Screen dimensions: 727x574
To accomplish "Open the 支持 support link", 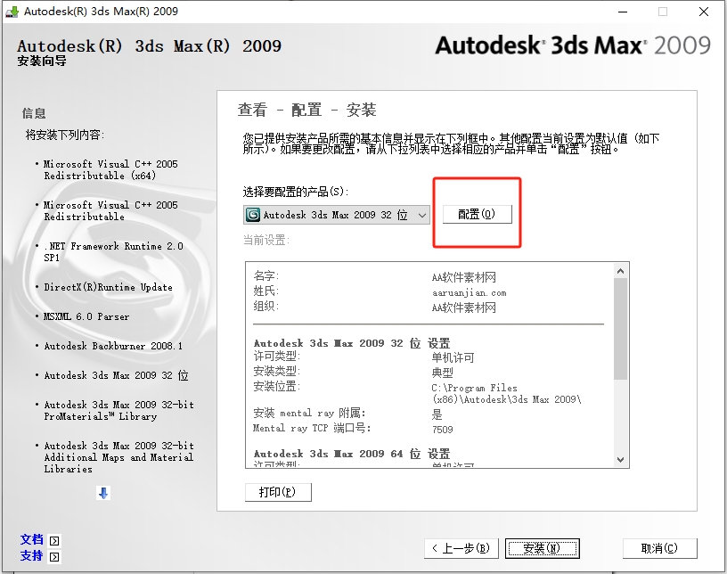I will [x=32, y=555].
